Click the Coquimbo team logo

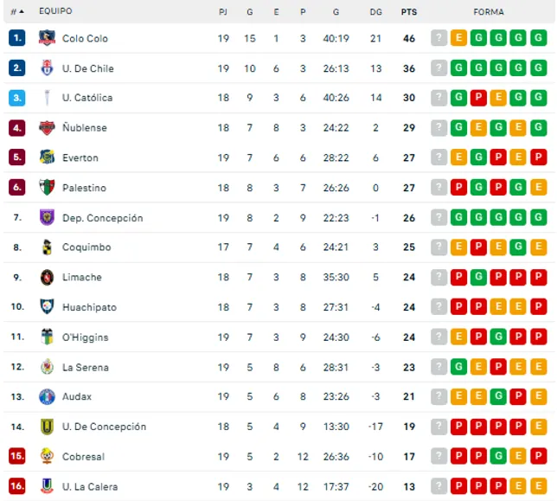click(x=47, y=247)
